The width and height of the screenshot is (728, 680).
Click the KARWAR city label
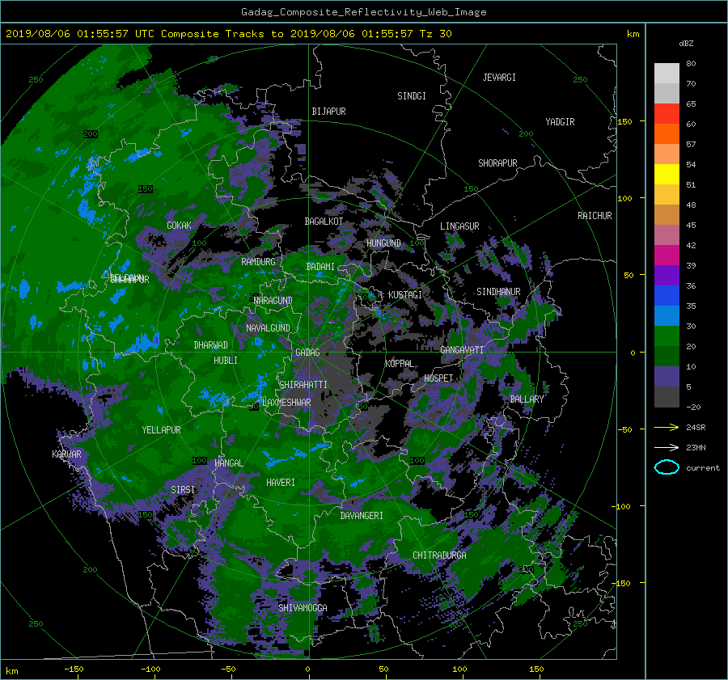[66, 454]
